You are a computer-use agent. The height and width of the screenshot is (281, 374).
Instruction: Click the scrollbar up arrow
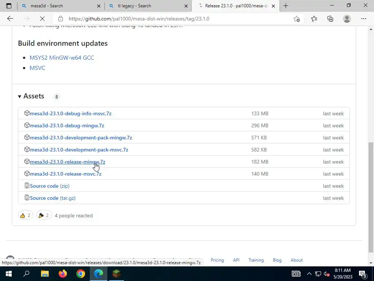[371, 29]
